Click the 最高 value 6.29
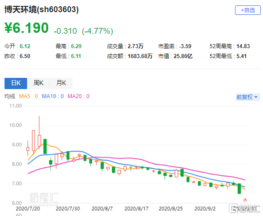This screenshot has height=216, width=263. (76, 46)
